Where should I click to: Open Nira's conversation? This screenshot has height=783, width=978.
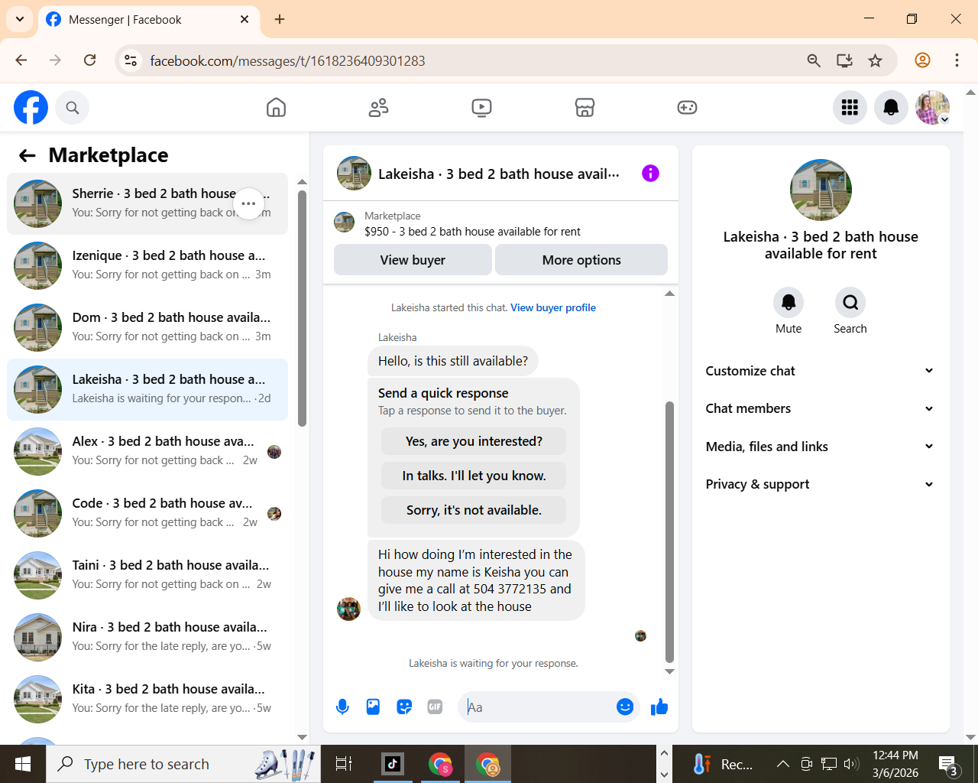tap(147, 637)
